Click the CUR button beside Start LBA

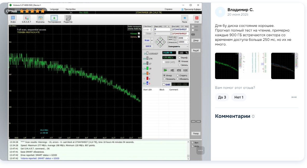point(165,26)
